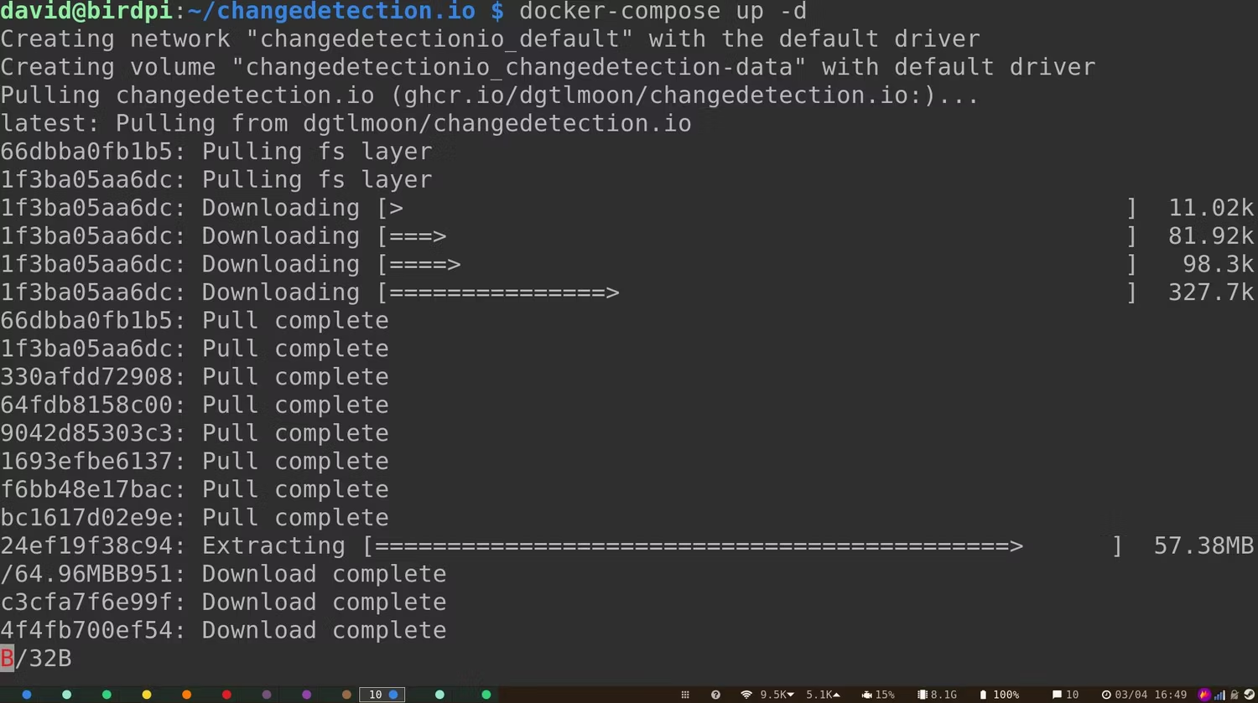Toggle the red dot in the taskbar
The height and width of the screenshot is (703, 1258).
pos(226,695)
